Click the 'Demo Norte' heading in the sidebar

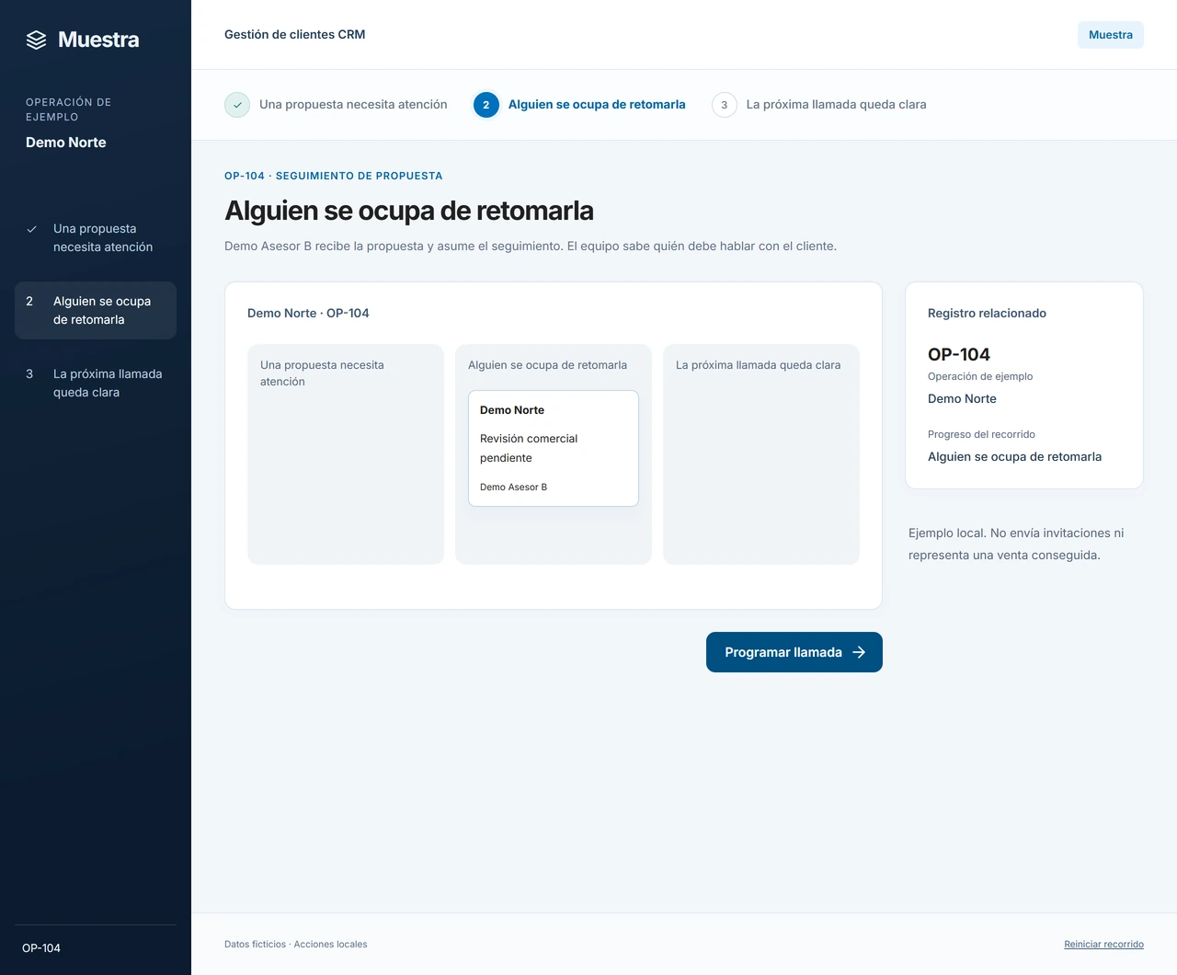pos(66,143)
